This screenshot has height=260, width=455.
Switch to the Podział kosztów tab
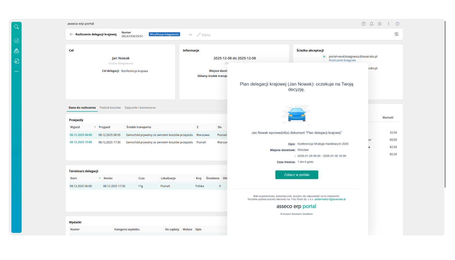(x=110, y=108)
